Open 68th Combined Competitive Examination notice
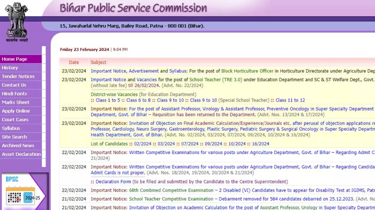The height and width of the screenshot is (210, 375). point(171,190)
